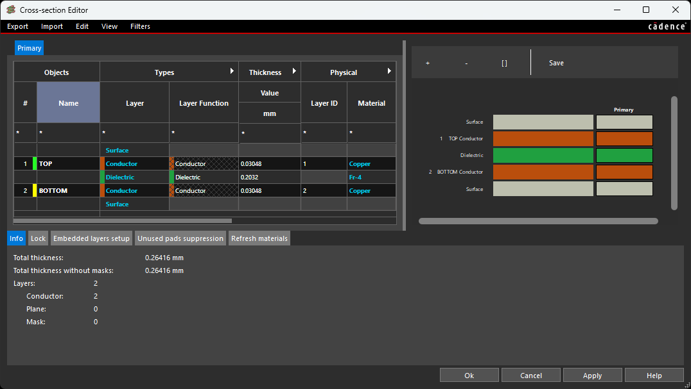Select the TOP layer Conductor type cell
The image size is (691, 389).
(134, 164)
